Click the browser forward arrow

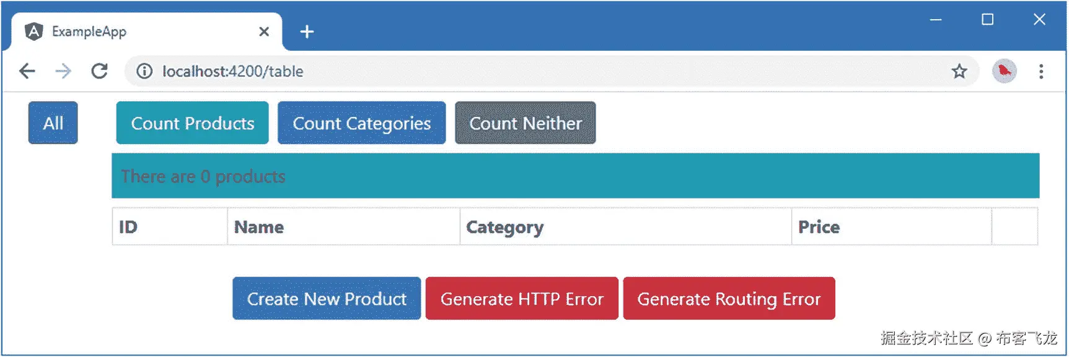[x=63, y=72]
